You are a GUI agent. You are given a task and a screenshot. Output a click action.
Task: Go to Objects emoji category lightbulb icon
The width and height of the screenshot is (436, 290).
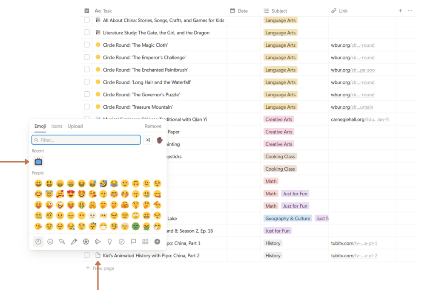coord(109,242)
